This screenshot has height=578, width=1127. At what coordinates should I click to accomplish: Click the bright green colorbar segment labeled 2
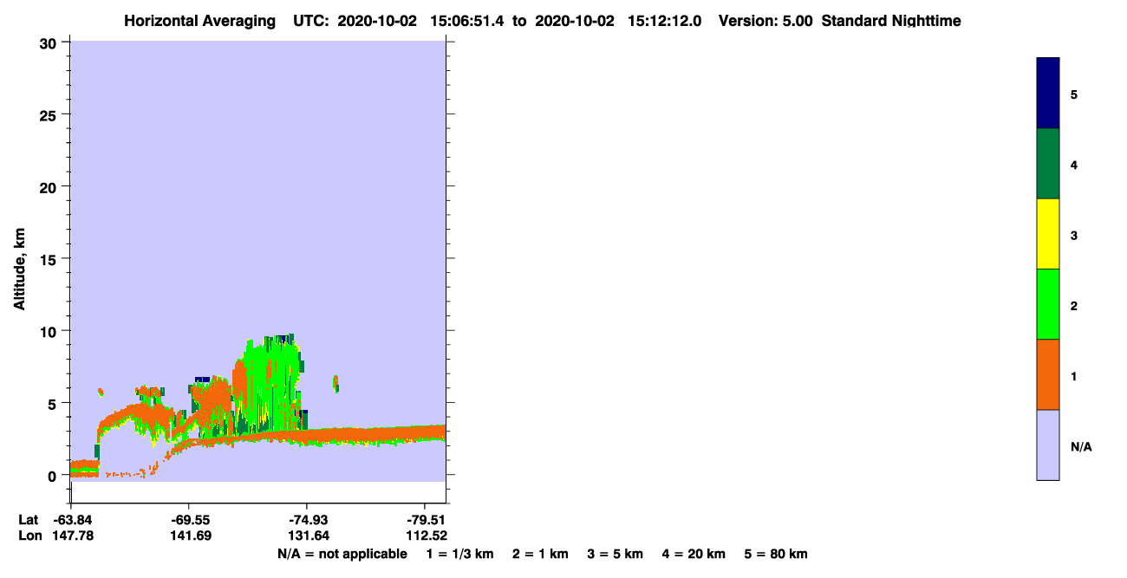click(x=1048, y=304)
